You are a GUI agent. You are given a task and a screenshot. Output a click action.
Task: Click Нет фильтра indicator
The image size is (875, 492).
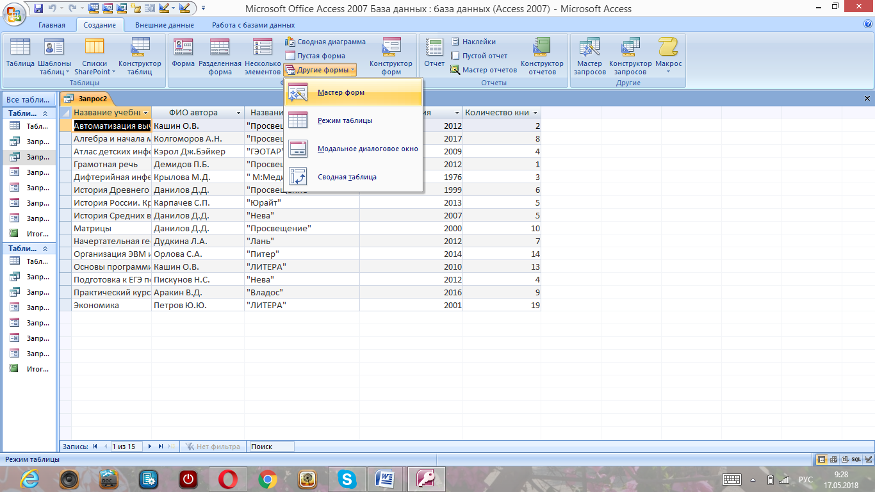(x=213, y=447)
